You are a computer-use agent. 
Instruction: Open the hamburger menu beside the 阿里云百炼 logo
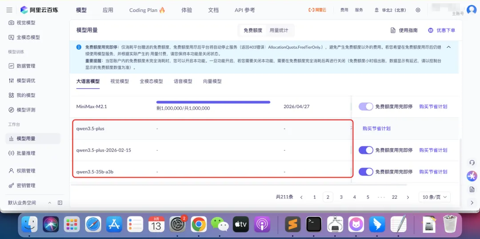[9, 10]
